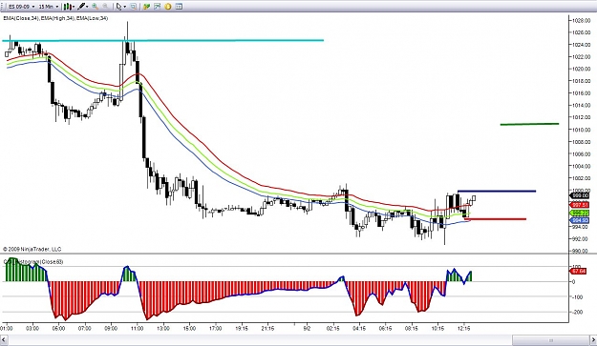
Task: Click the 11:00 time axis label
Action: tap(137, 328)
